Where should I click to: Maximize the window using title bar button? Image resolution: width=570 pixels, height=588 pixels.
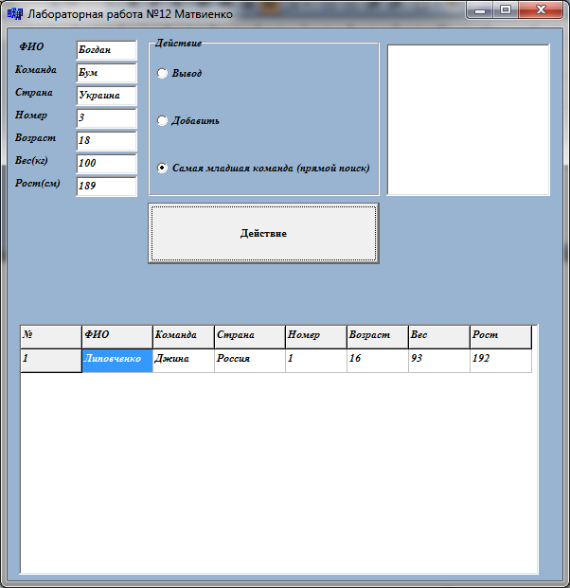coord(507,10)
